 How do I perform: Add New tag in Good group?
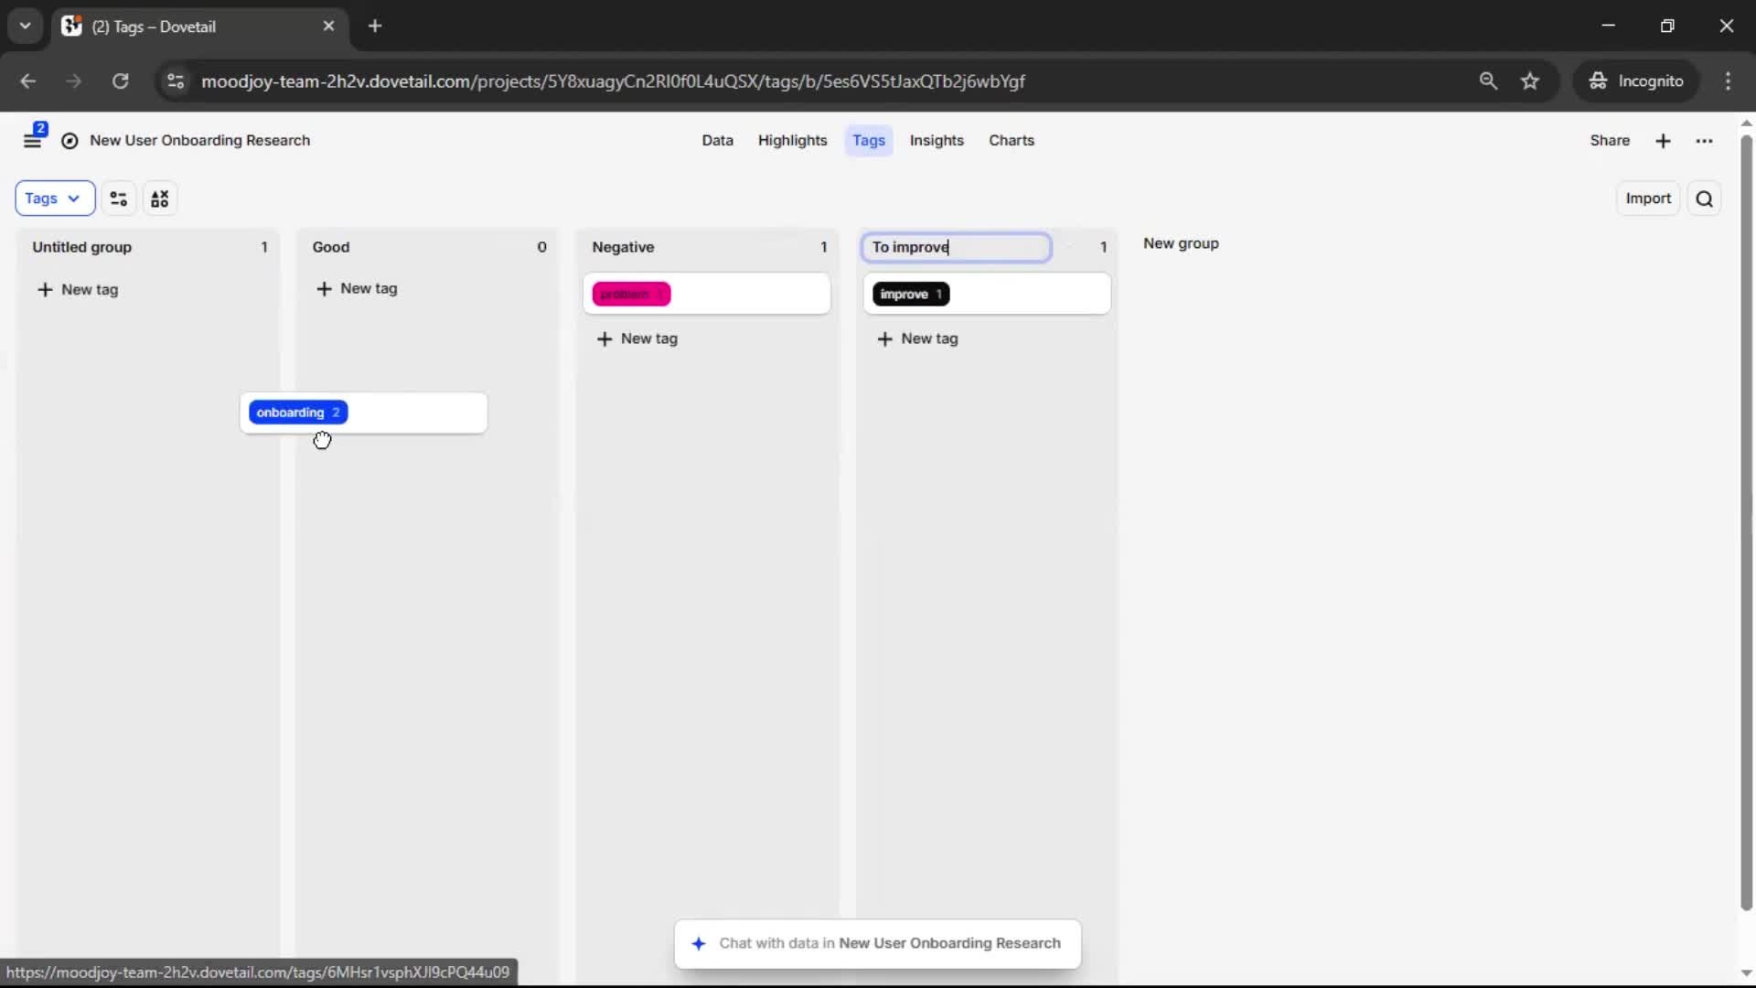point(358,289)
